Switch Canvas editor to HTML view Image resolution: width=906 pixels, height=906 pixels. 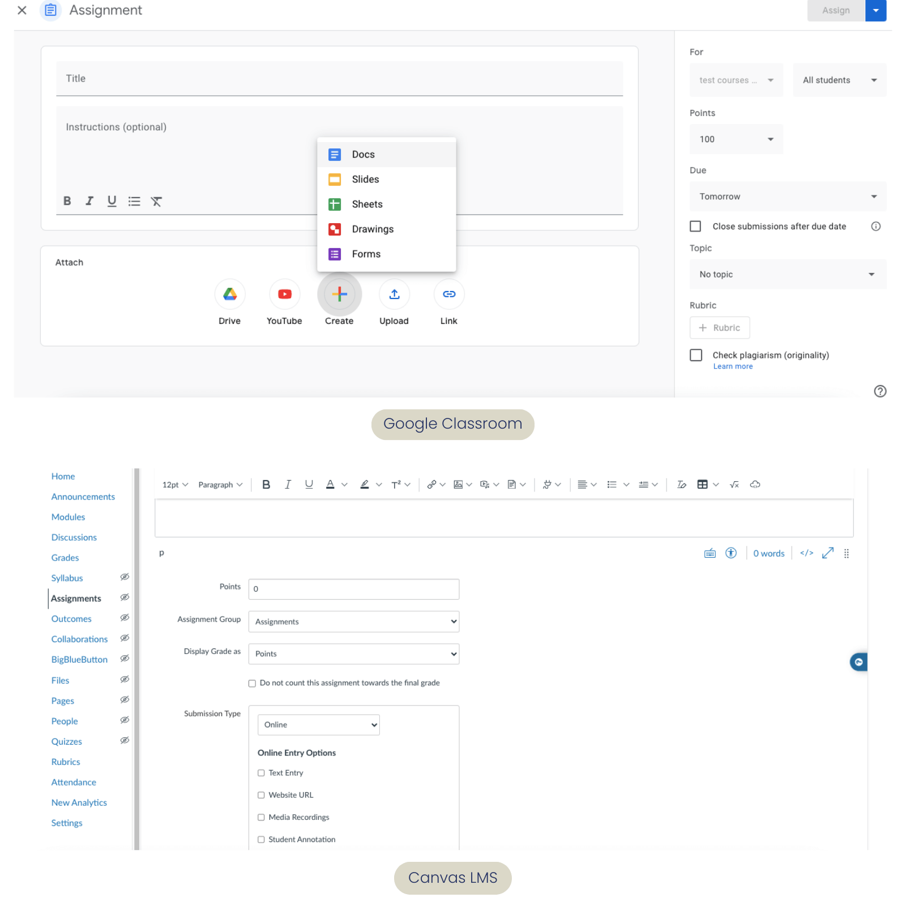(807, 553)
